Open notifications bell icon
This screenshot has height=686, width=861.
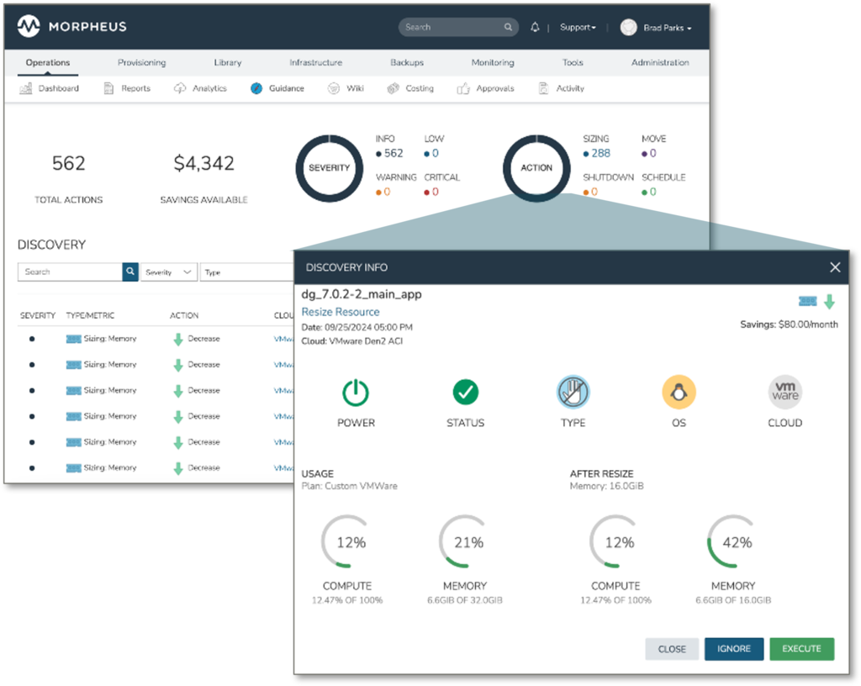pyautogui.click(x=535, y=27)
